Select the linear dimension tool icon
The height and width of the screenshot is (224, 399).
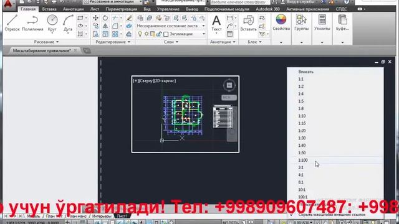point(229,18)
